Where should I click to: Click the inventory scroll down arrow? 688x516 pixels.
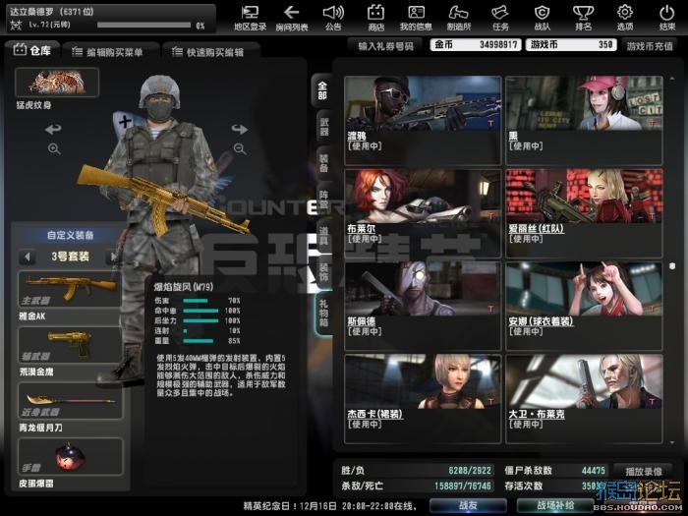[672, 442]
